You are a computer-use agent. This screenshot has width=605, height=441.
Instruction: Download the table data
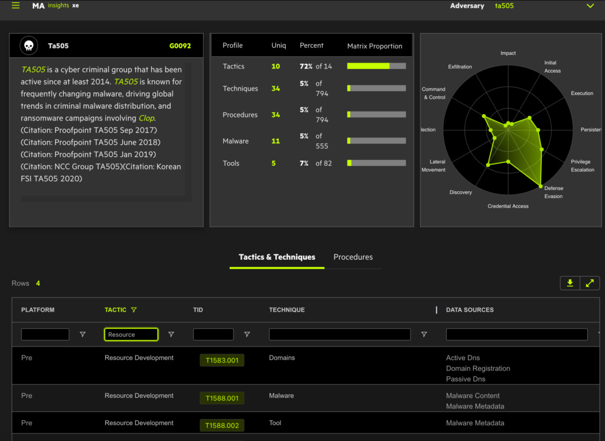pos(570,283)
